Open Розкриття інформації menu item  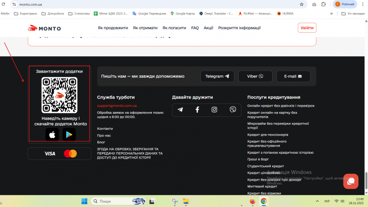tap(240, 28)
